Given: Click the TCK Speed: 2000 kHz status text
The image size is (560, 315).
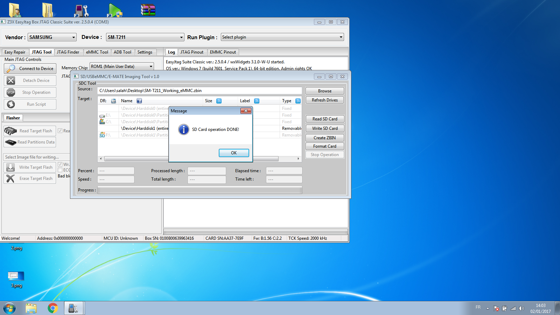Looking at the screenshot, I should coord(308,238).
